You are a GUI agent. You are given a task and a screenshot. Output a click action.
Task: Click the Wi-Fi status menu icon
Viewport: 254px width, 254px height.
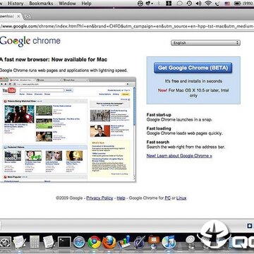208,4
